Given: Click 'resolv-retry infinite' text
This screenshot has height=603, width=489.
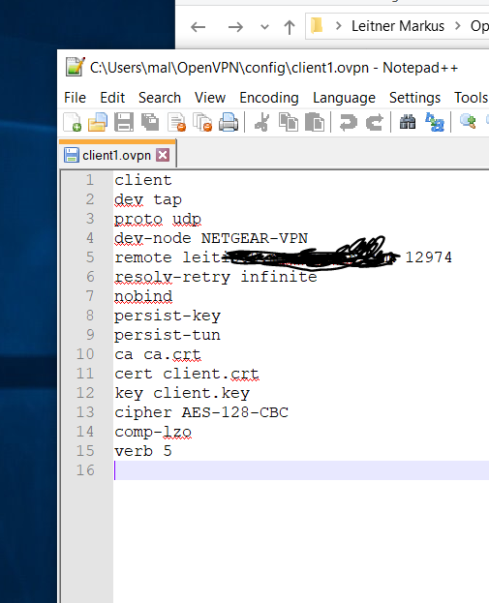Looking at the screenshot, I should (x=216, y=277).
